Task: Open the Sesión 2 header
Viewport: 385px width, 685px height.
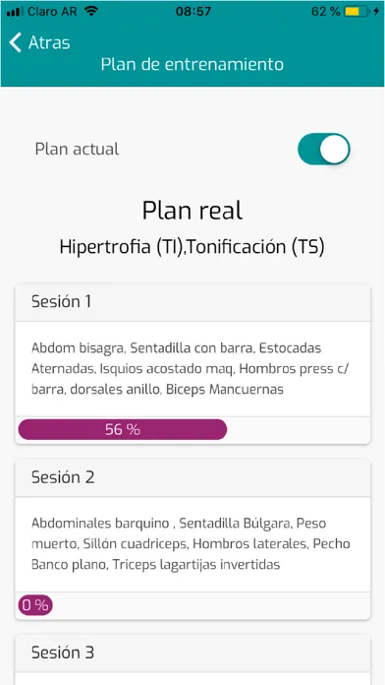Action: [x=192, y=477]
